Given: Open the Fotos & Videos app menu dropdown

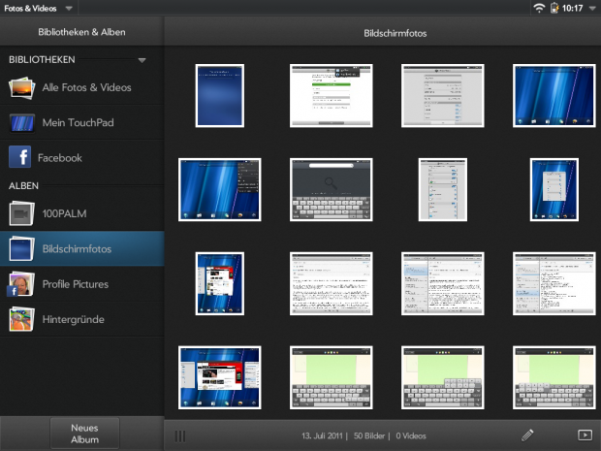Looking at the screenshot, I should click(69, 8).
